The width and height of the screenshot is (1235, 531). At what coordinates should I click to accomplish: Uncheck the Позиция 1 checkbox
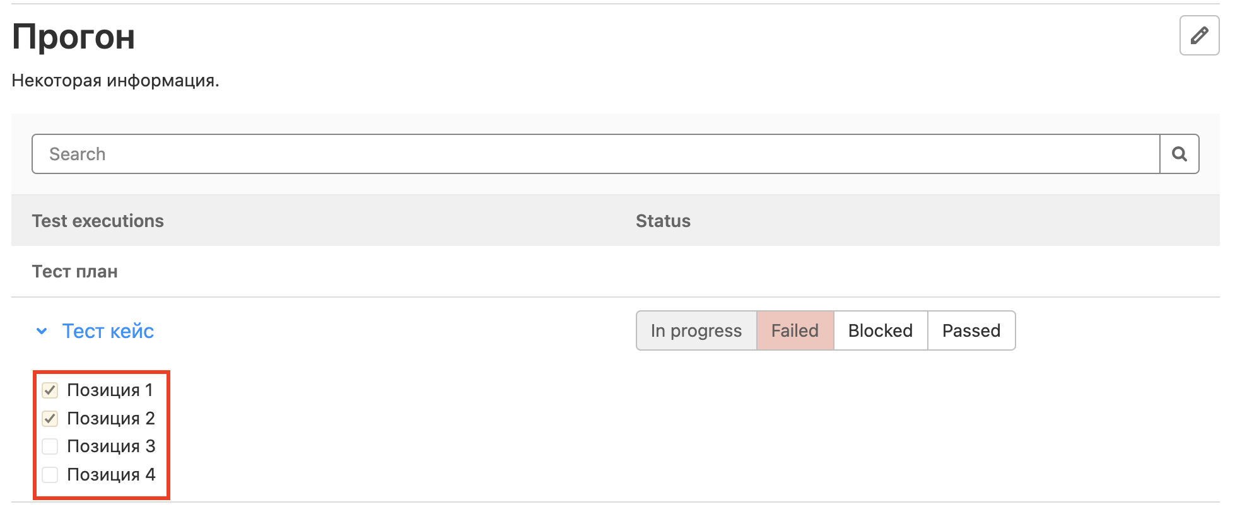click(x=50, y=390)
